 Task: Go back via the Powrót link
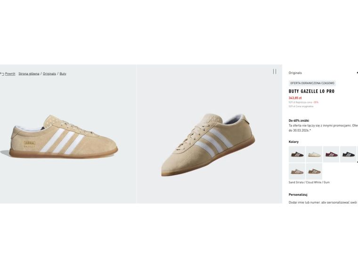point(10,74)
